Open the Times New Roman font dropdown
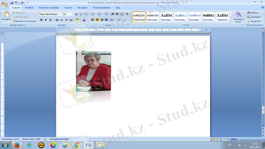This screenshot has width=265, height=149. click(61, 14)
